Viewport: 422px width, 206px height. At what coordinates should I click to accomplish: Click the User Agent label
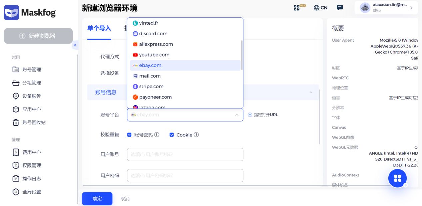(x=343, y=40)
